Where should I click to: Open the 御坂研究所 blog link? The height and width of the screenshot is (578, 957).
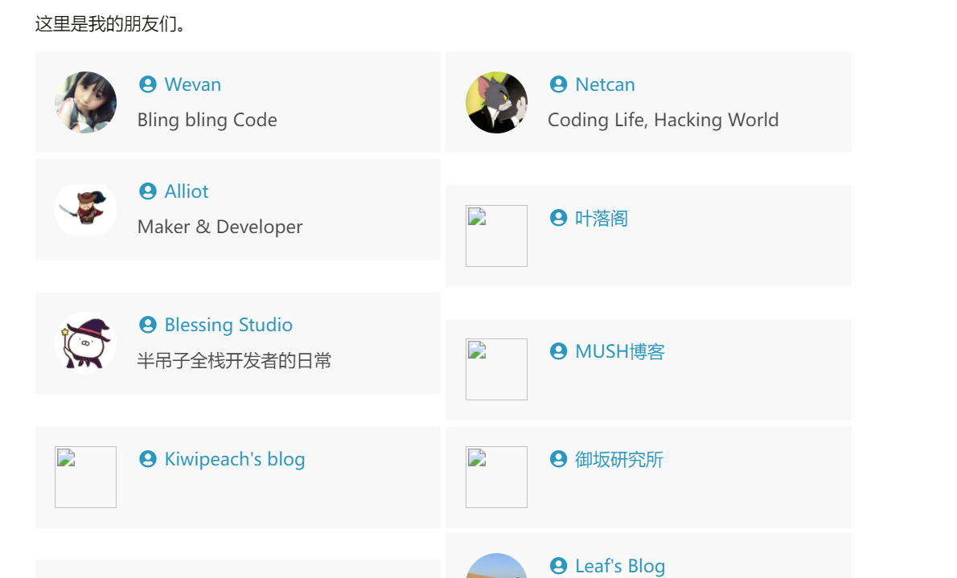tap(618, 459)
